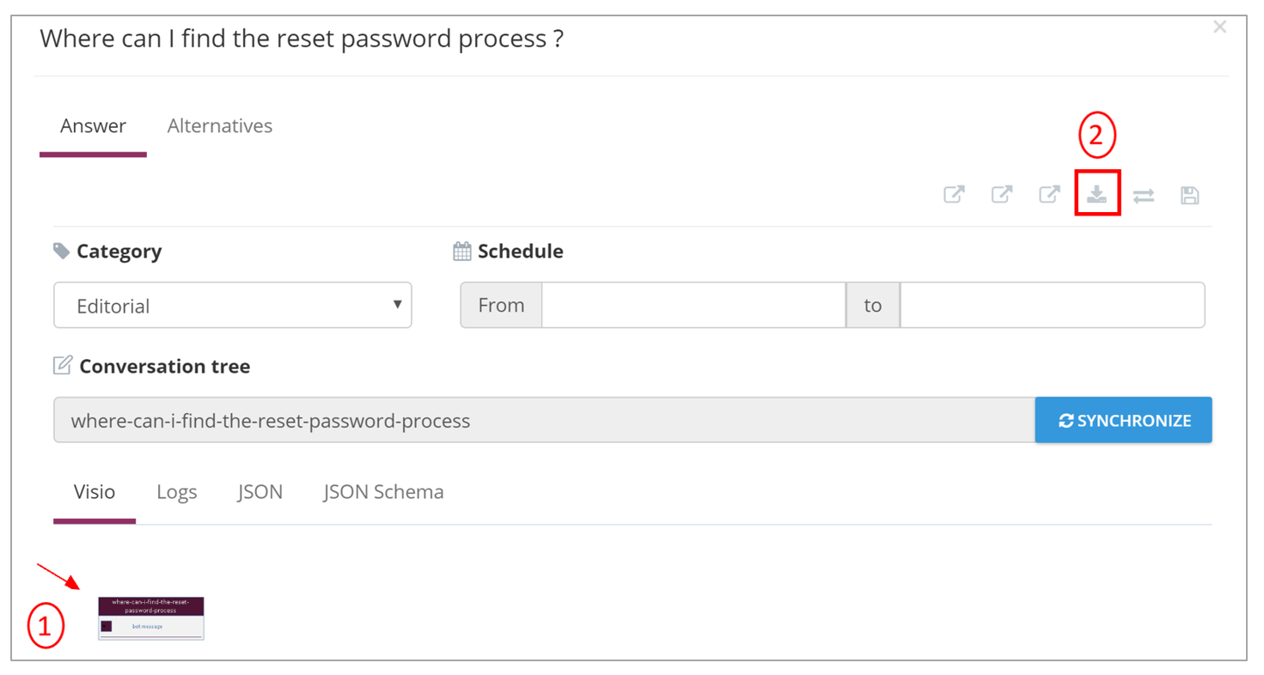Click the blue SYNCHRONIZE button
Screen dimensions: 1264x675
pyautogui.click(x=1123, y=420)
